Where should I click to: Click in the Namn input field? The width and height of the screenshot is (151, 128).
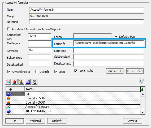[87, 10]
